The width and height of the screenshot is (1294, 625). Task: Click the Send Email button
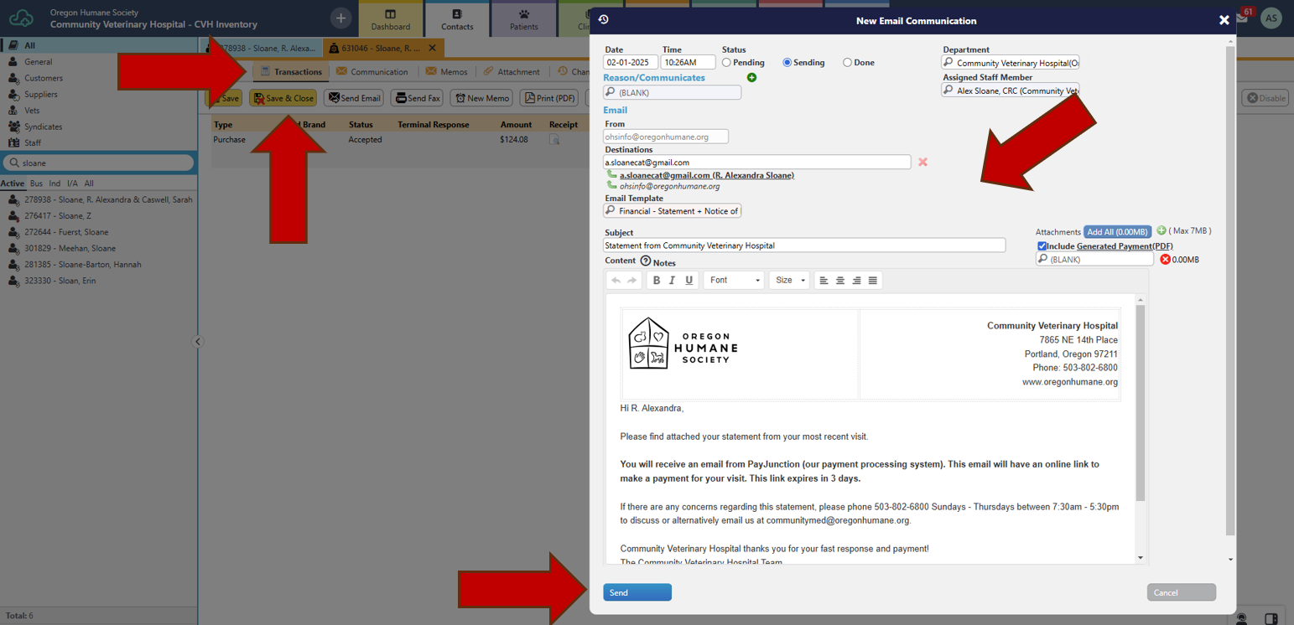click(x=354, y=98)
